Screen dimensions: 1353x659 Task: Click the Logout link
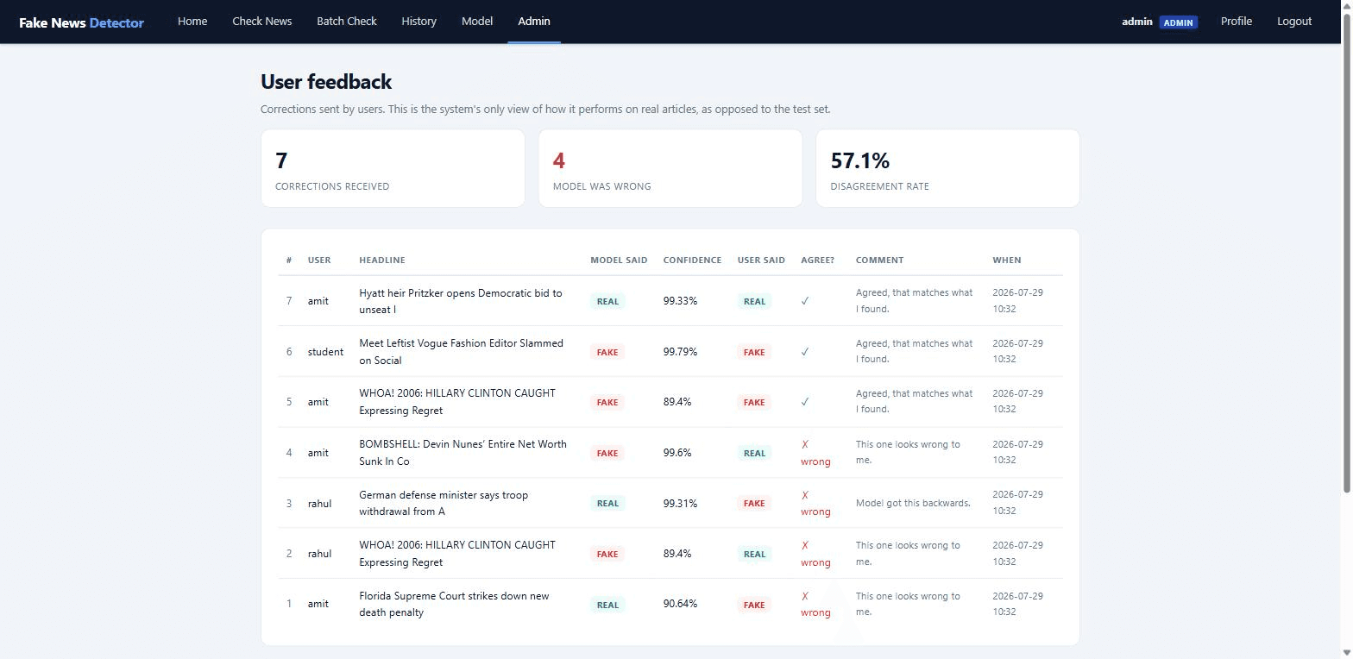point(1294,21)
